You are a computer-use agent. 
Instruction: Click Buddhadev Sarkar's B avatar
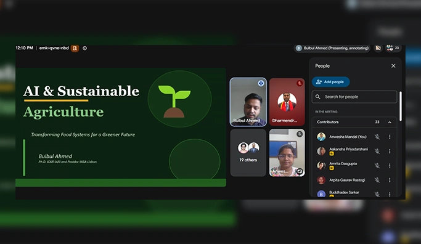tap(321, 194)
